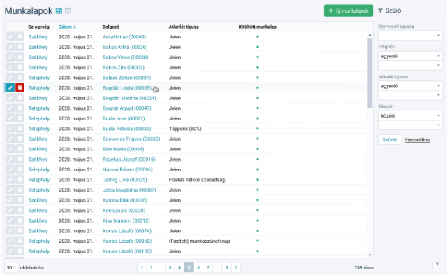The height and width of the screenshot is (275, 447).
Task: Open the Dolgozó value dropdown below egyenlő
Action: [410, 66]
